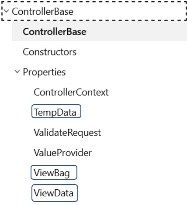Viewport: 187px width, 205px height.
Task: Pick TempData from the Properties list
Action: click(56, 111)
